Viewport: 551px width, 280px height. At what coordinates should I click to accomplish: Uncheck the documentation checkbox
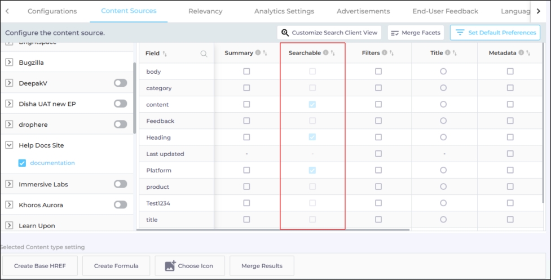coord(22,163)
